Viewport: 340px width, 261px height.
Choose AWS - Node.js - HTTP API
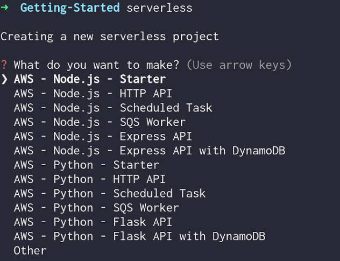[x=93, y=94]
